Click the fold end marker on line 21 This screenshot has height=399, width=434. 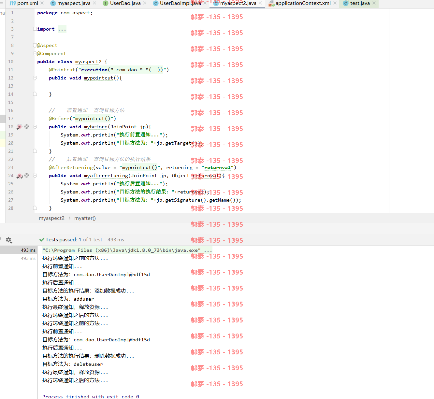(x=35, y=151)
